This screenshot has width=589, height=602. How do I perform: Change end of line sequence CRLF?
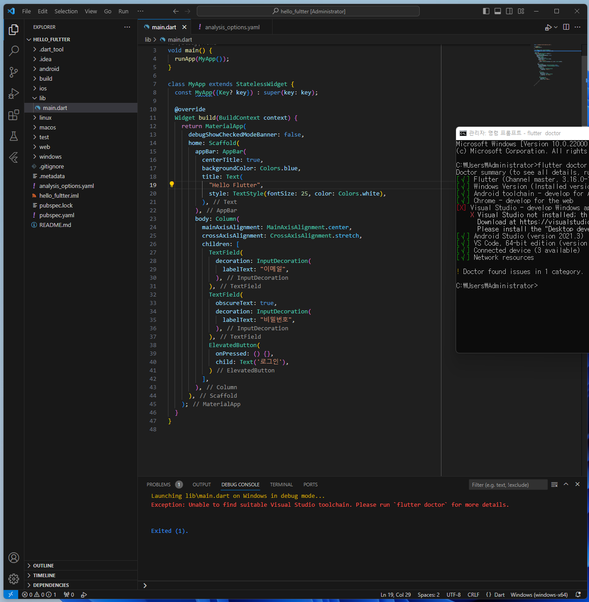(473, 594)
